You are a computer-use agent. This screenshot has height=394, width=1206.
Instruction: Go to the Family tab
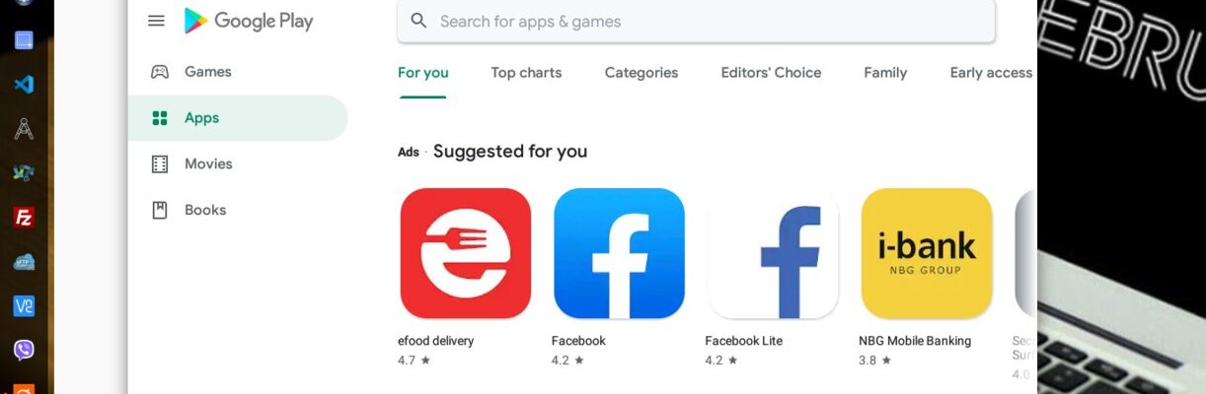885,73
